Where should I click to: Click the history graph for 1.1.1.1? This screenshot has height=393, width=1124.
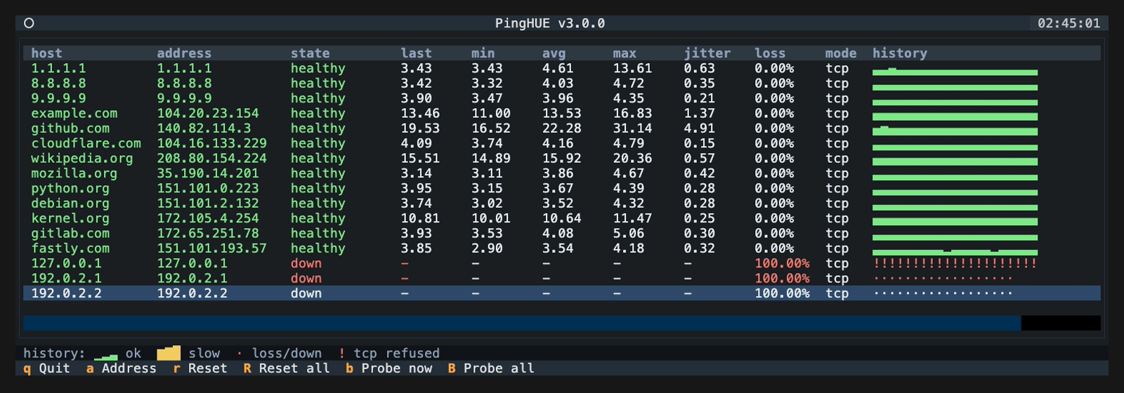pyautogui.click(x=955, y=72)
